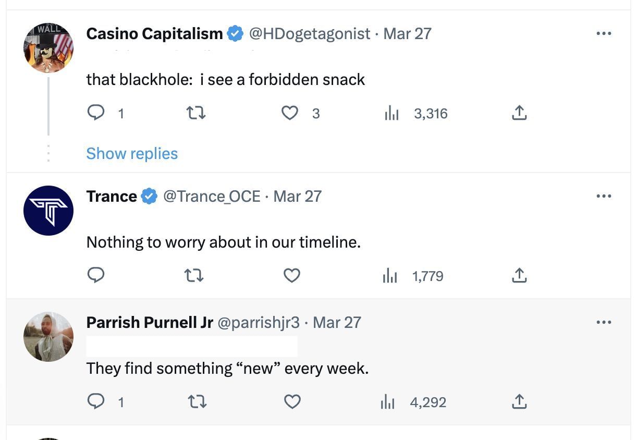The width and height of the screenshot is (636, 440).
Task: Share Trance's tweet
Action: point(519,275)
